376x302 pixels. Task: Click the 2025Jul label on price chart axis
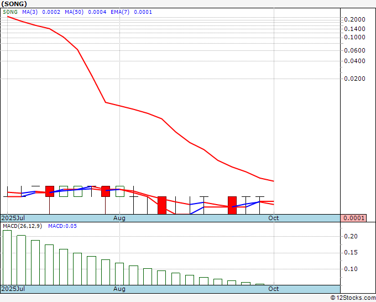13,218
